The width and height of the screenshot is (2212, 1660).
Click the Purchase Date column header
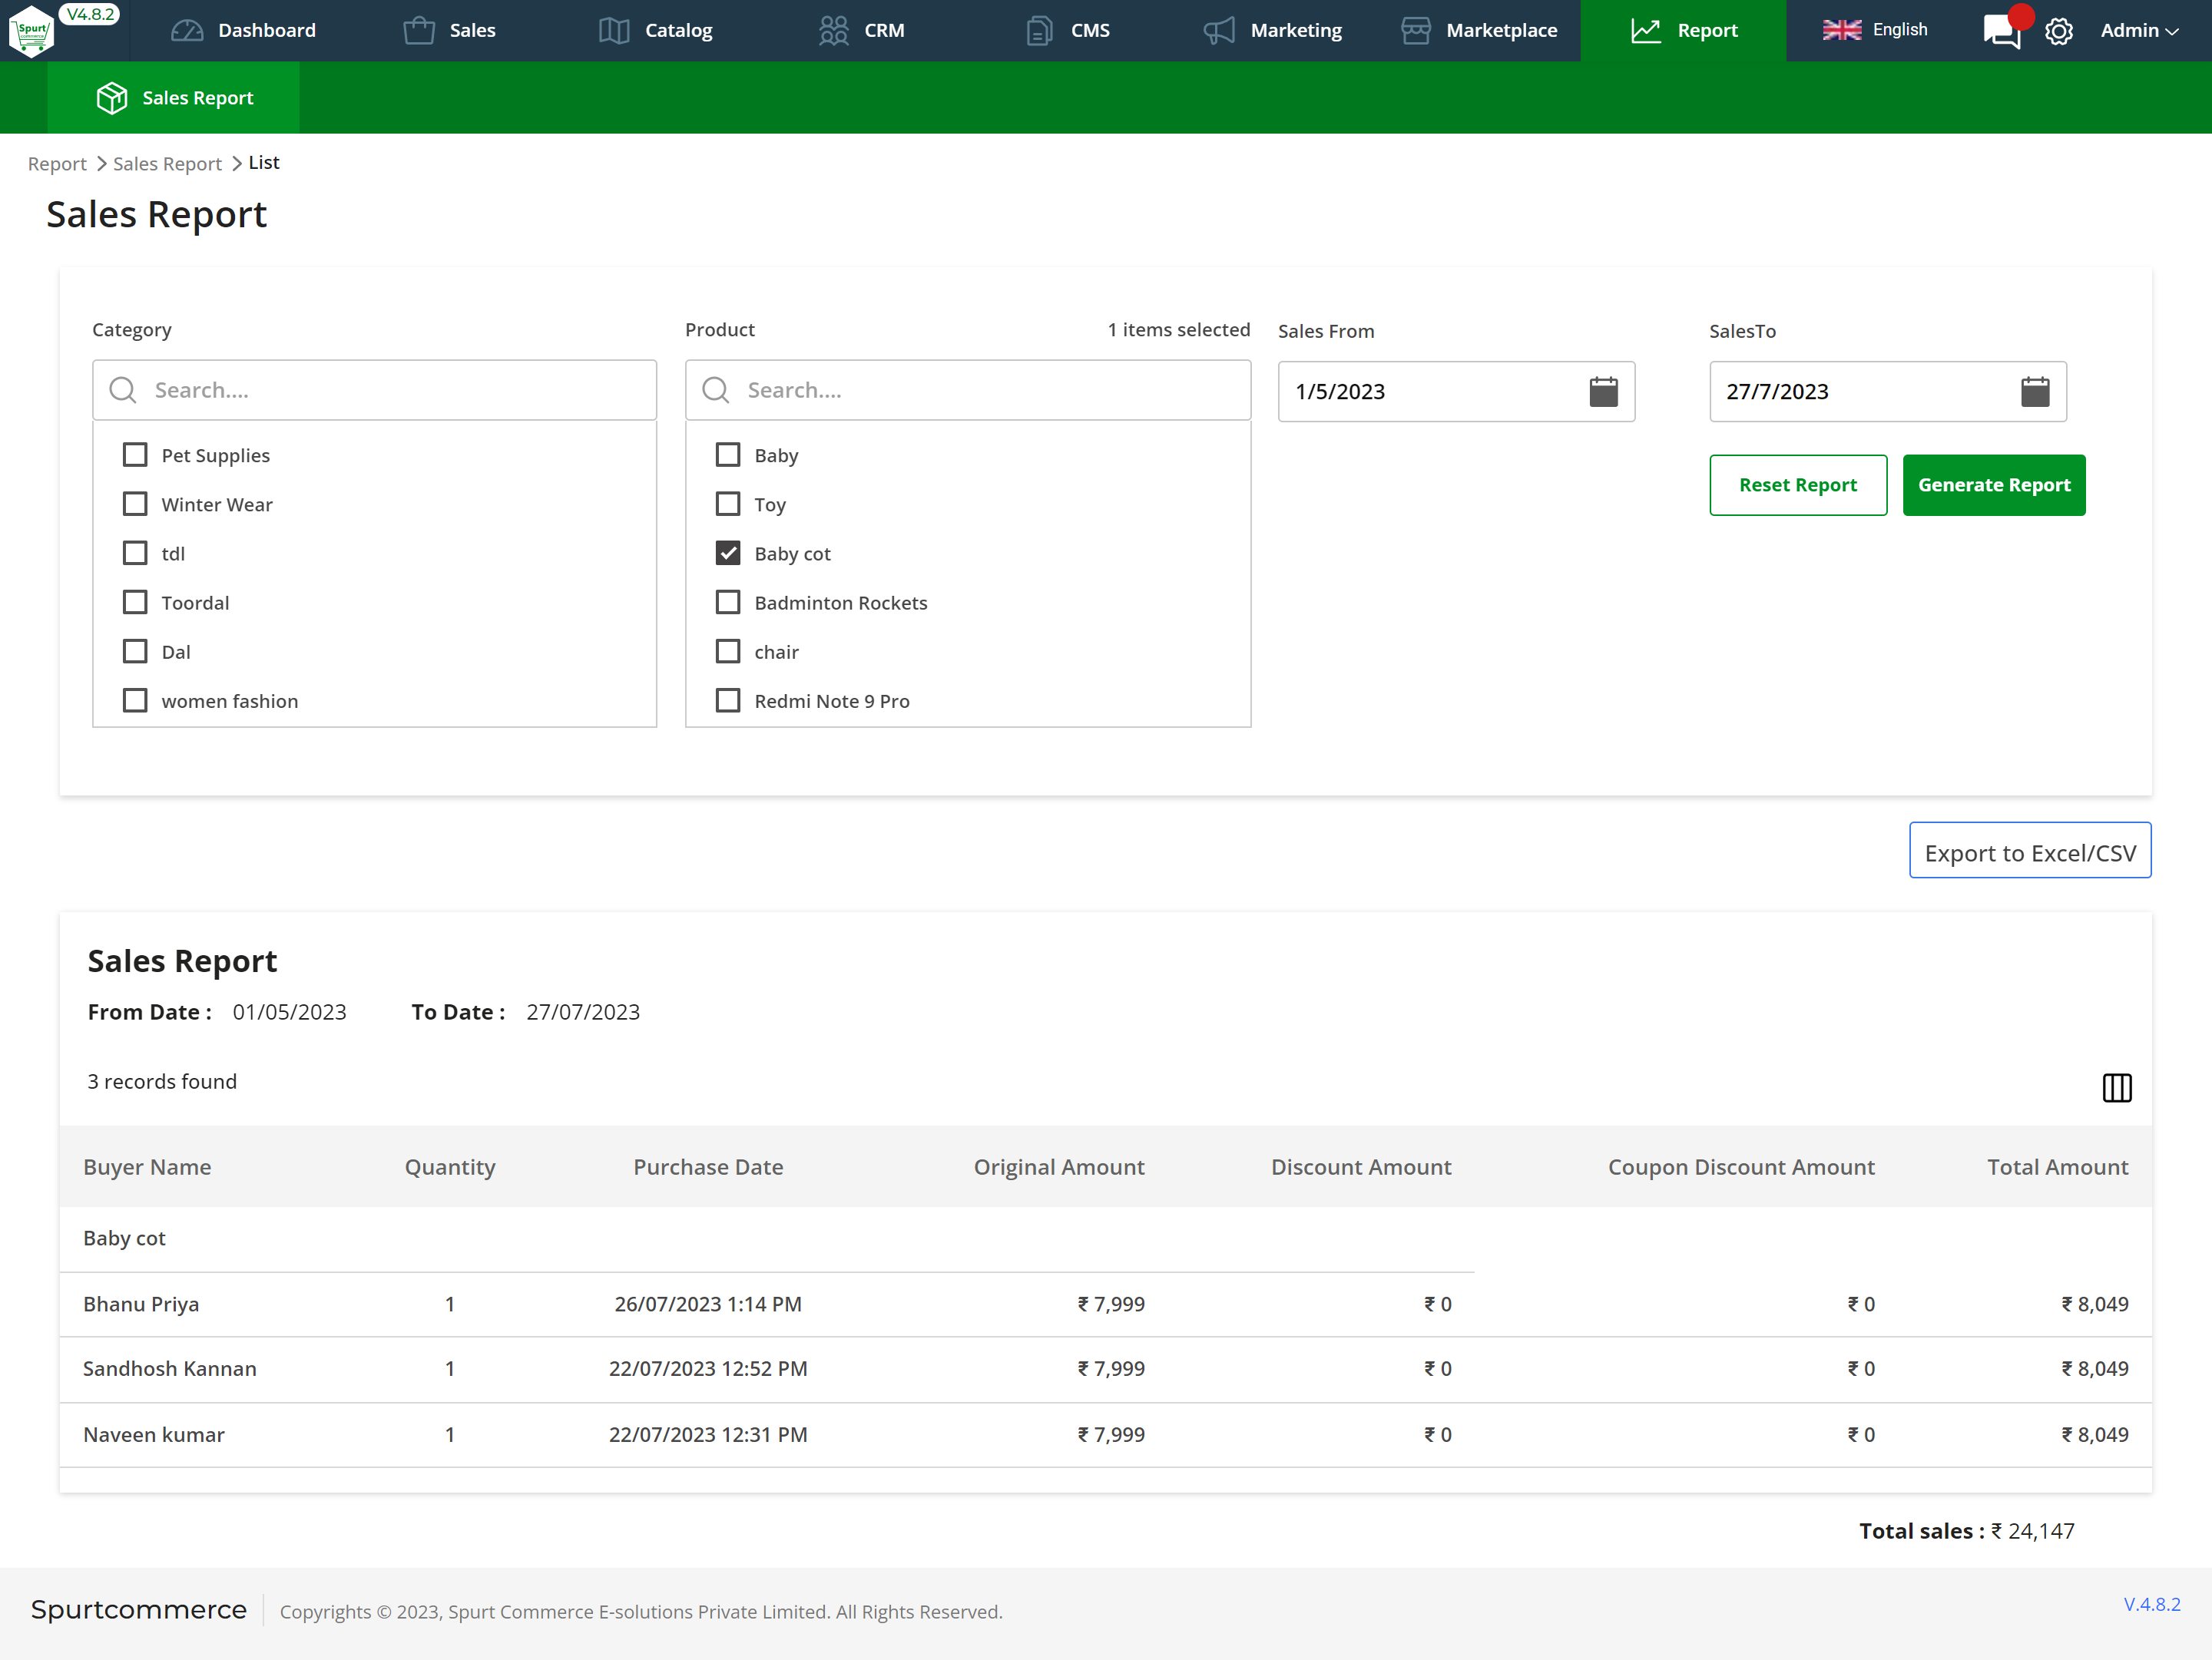(x=708, y=1167)
